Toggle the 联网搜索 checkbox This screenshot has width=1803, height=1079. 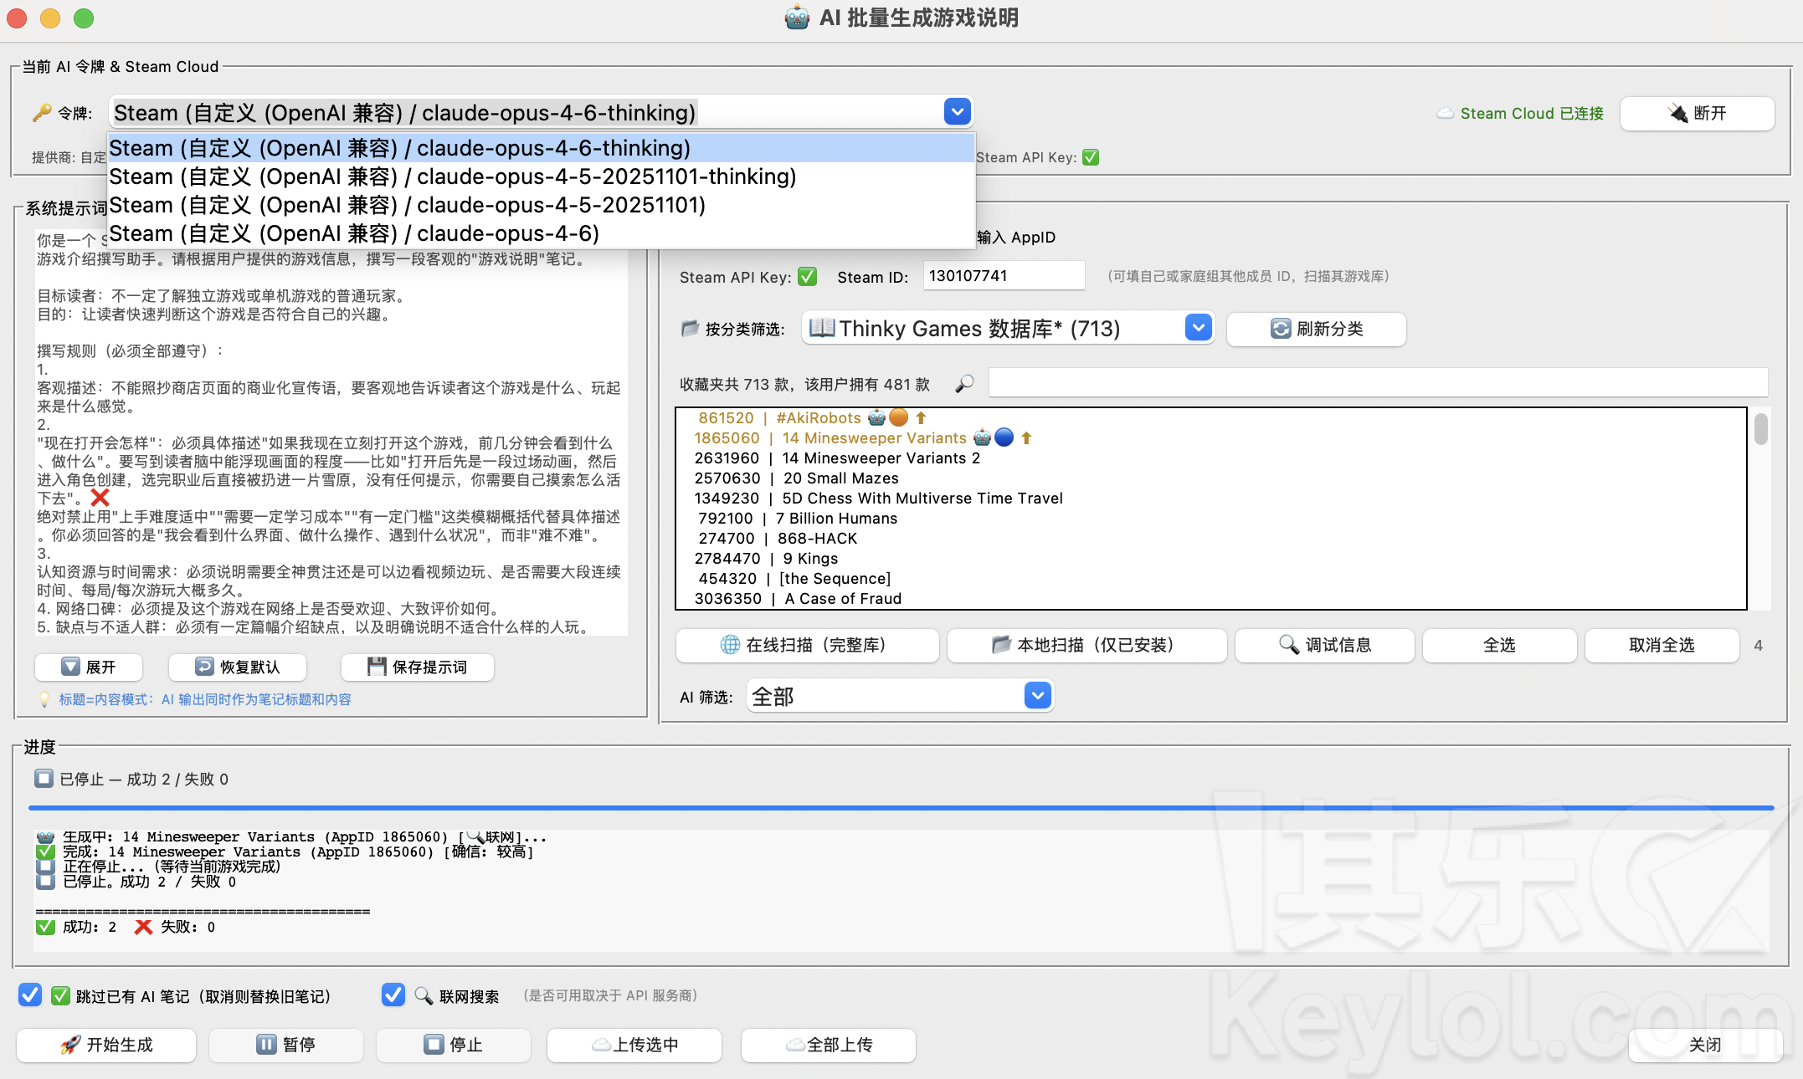pyautogui.click(x=393, y=995)
